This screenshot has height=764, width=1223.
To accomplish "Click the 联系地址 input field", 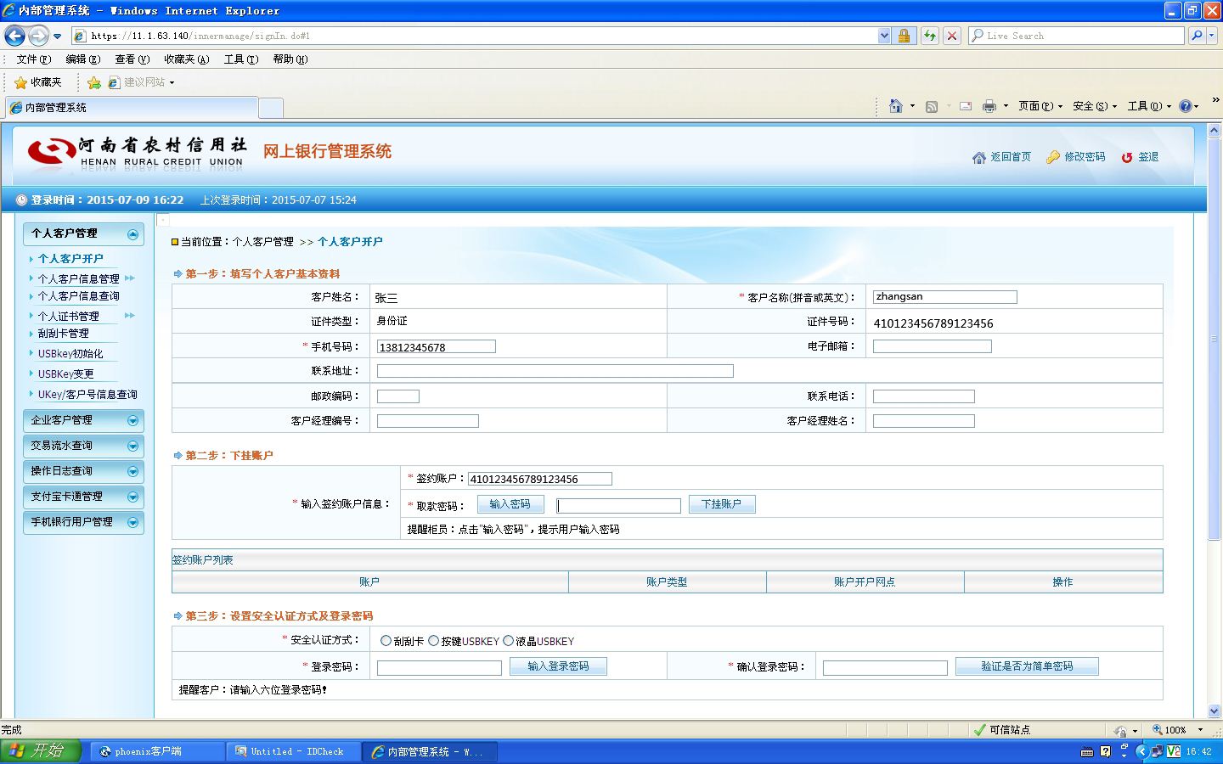I will 555,371.
